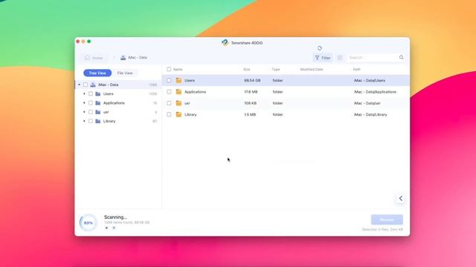Select the usr name in the file list
The image size is (476, 267).
[x=187, y=103]
